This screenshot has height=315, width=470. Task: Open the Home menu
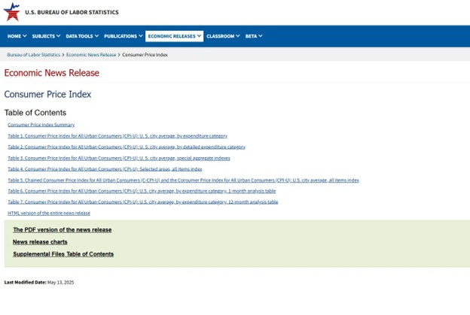point(17,36)
